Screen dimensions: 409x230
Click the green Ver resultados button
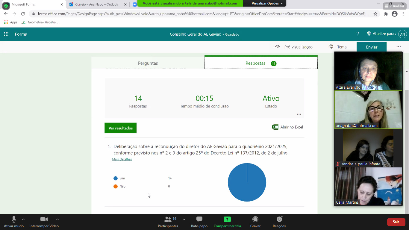point(120,128)
